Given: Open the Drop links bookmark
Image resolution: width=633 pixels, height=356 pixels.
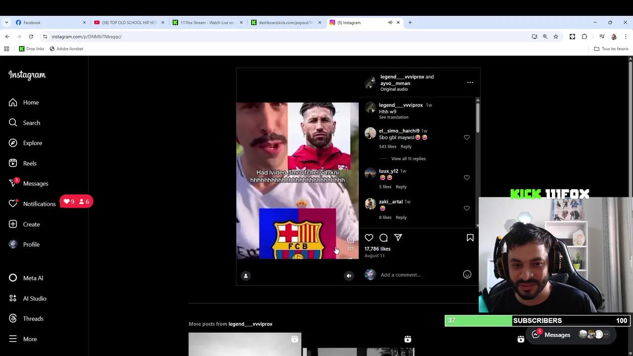Looking at the screenshot, I should [32, 49].
